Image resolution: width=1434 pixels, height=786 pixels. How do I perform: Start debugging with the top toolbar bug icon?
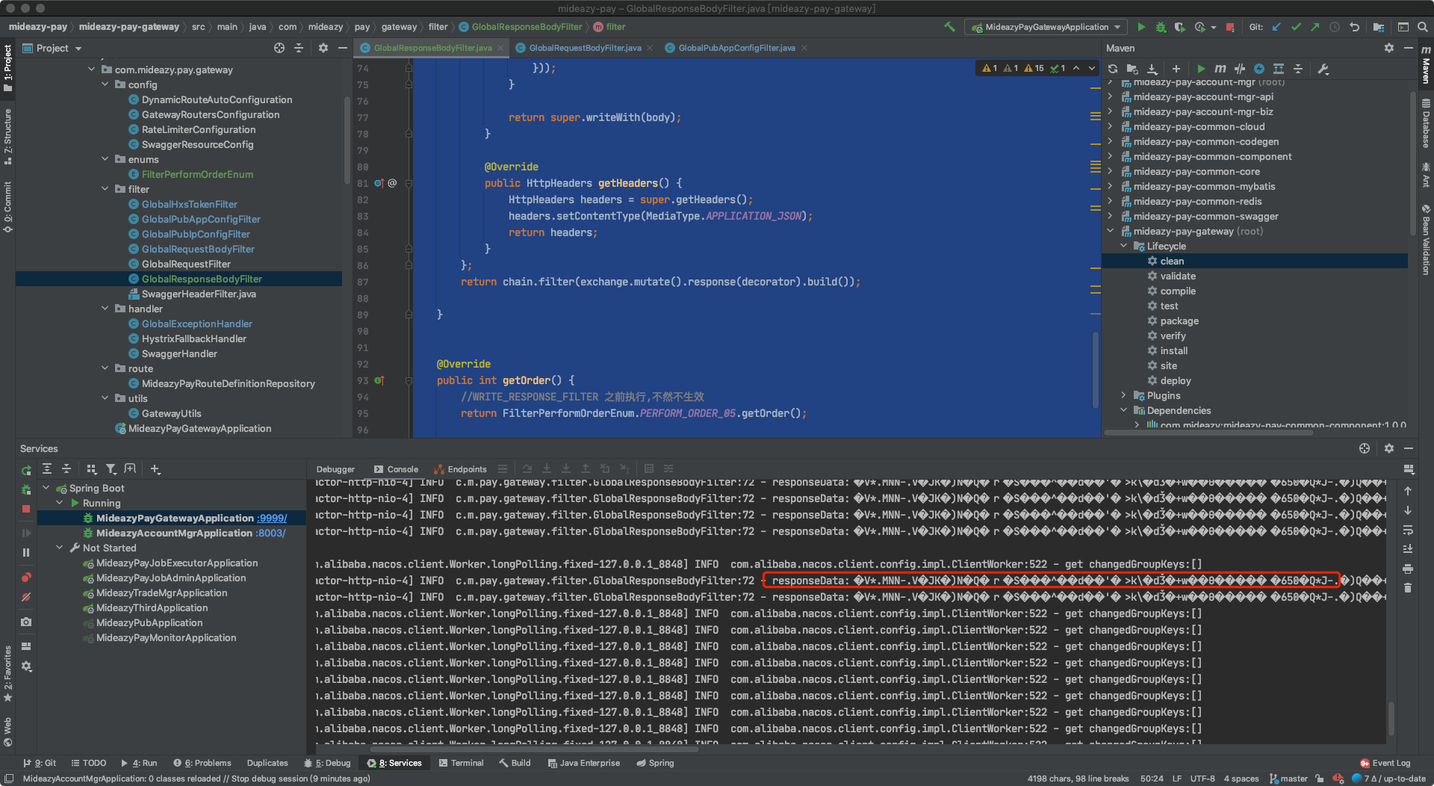[1161, 27]
